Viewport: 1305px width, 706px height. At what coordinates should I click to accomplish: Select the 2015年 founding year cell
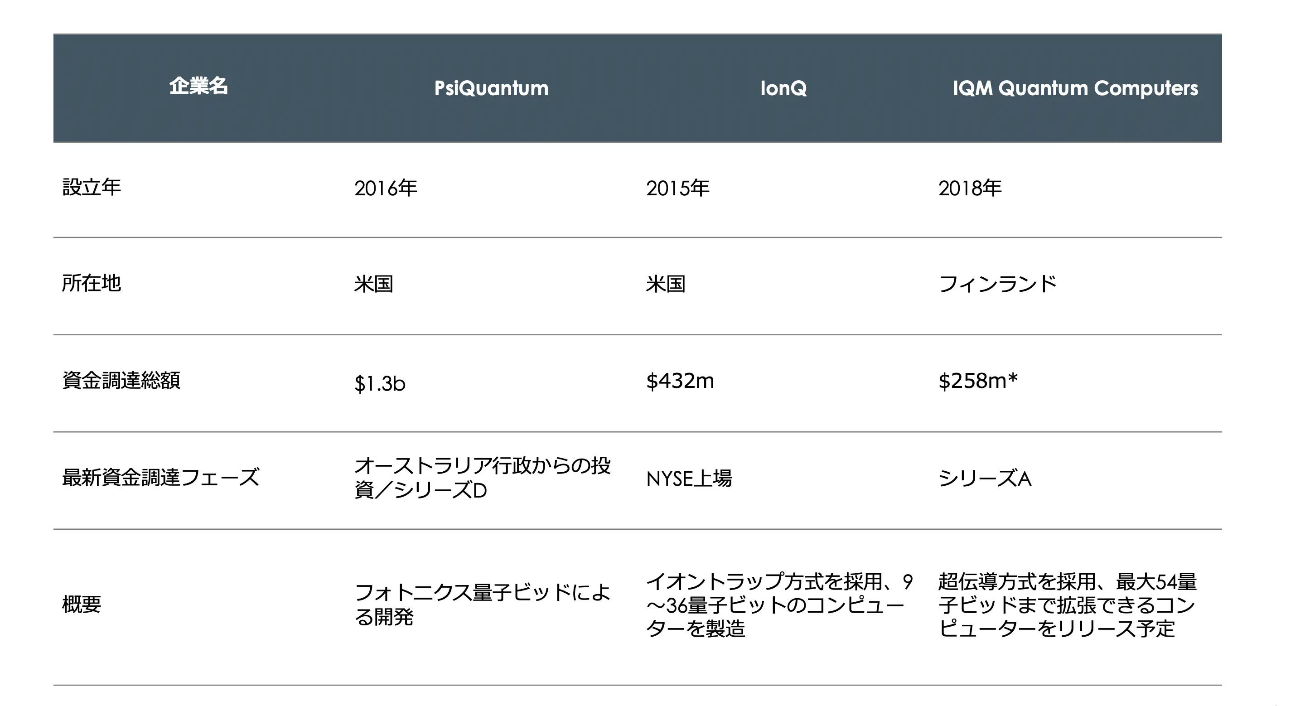(677, 188)
